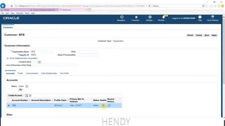225x126 pixels.
Task: Select the radio button for account 7084
Action: pyautogui.click(x=9, y=105)
